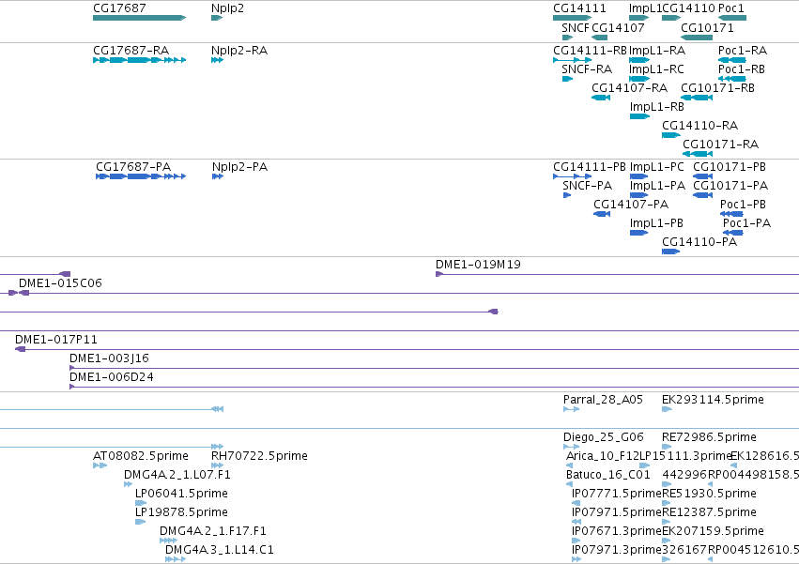Click protein label "ImpL1-PA"
799x564 pixels.
pyautogui.click(x=657, y=186)
